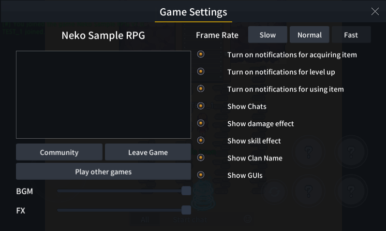Click the Neko Sample RPG title

click(x=103, y=35)
